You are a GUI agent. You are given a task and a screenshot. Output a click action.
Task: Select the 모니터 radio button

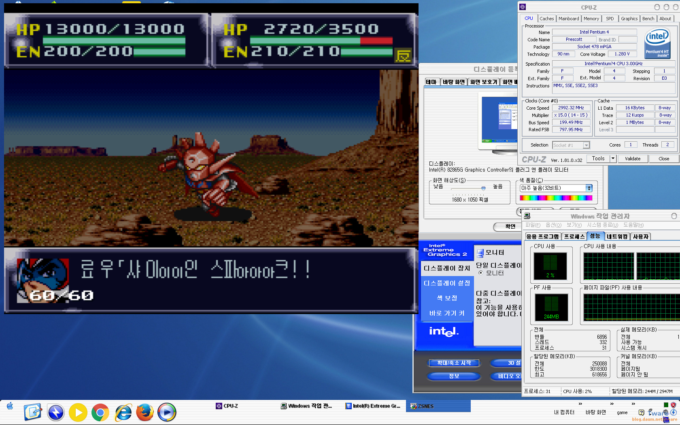click(481, 273)
